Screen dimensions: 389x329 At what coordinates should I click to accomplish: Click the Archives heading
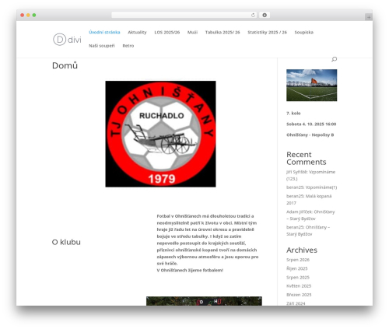(302, 250)
